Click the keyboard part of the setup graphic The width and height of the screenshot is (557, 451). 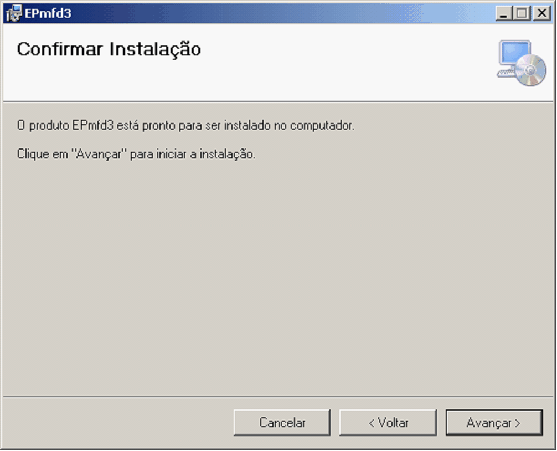506,73
